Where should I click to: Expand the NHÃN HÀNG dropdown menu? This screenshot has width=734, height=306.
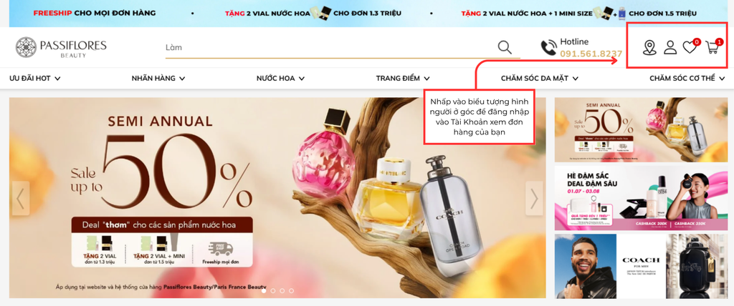pyautogui.click(x=158, y=79)
